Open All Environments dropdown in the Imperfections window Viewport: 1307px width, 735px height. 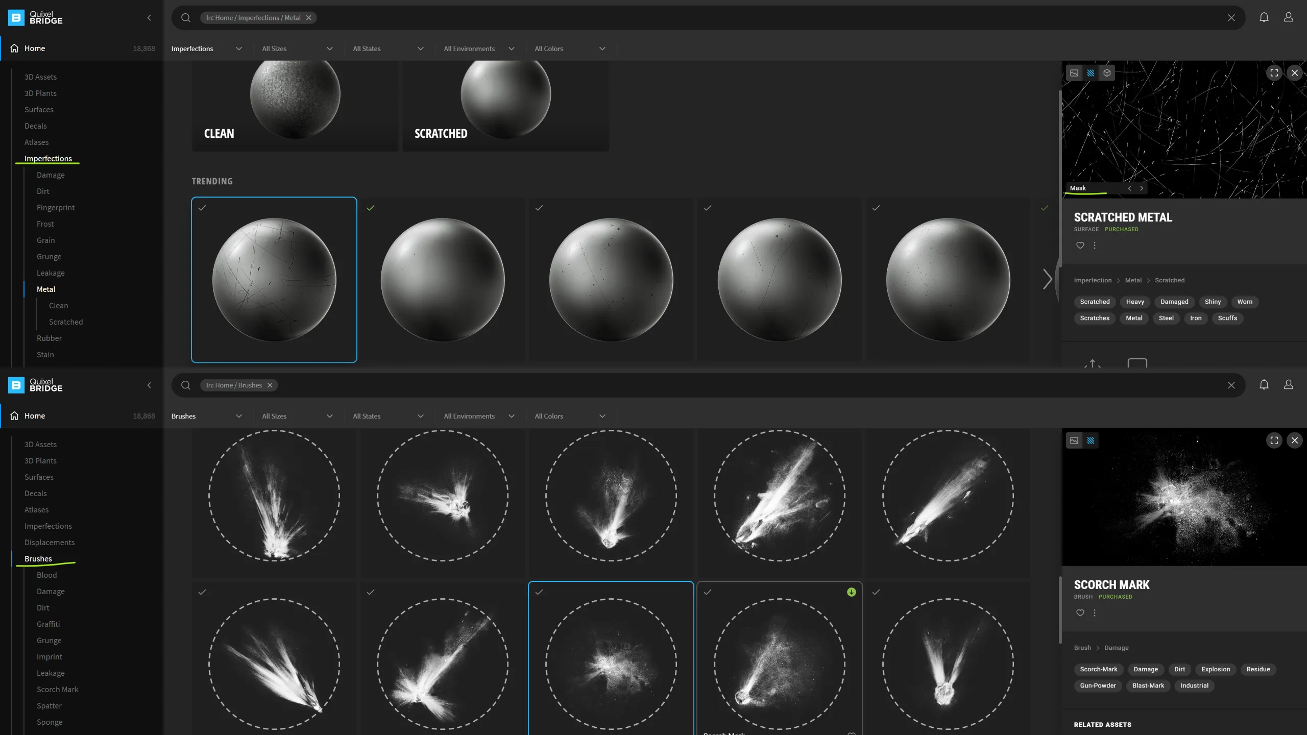pos(479,49)
